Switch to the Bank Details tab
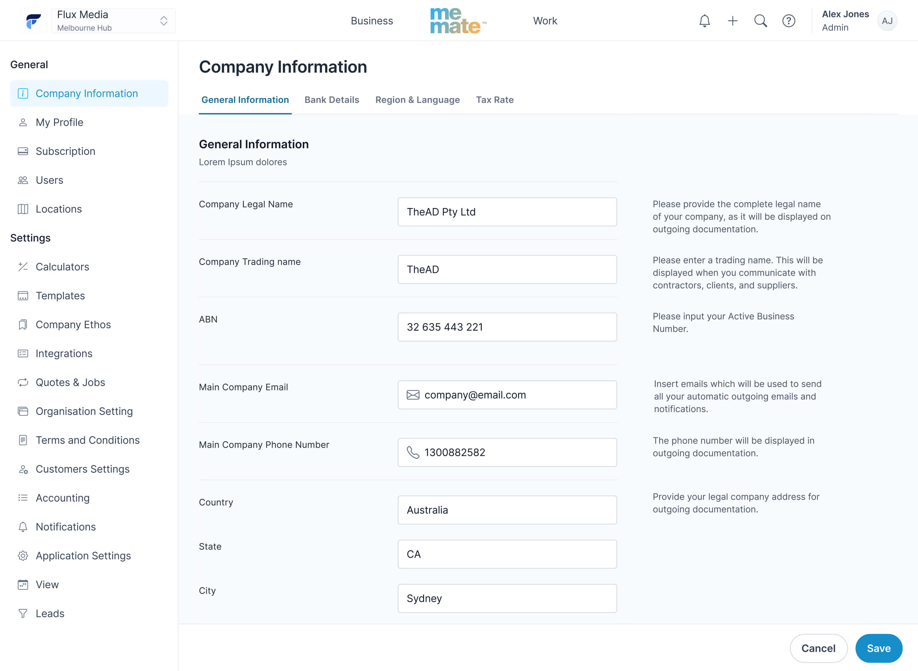 pos(332,100)
